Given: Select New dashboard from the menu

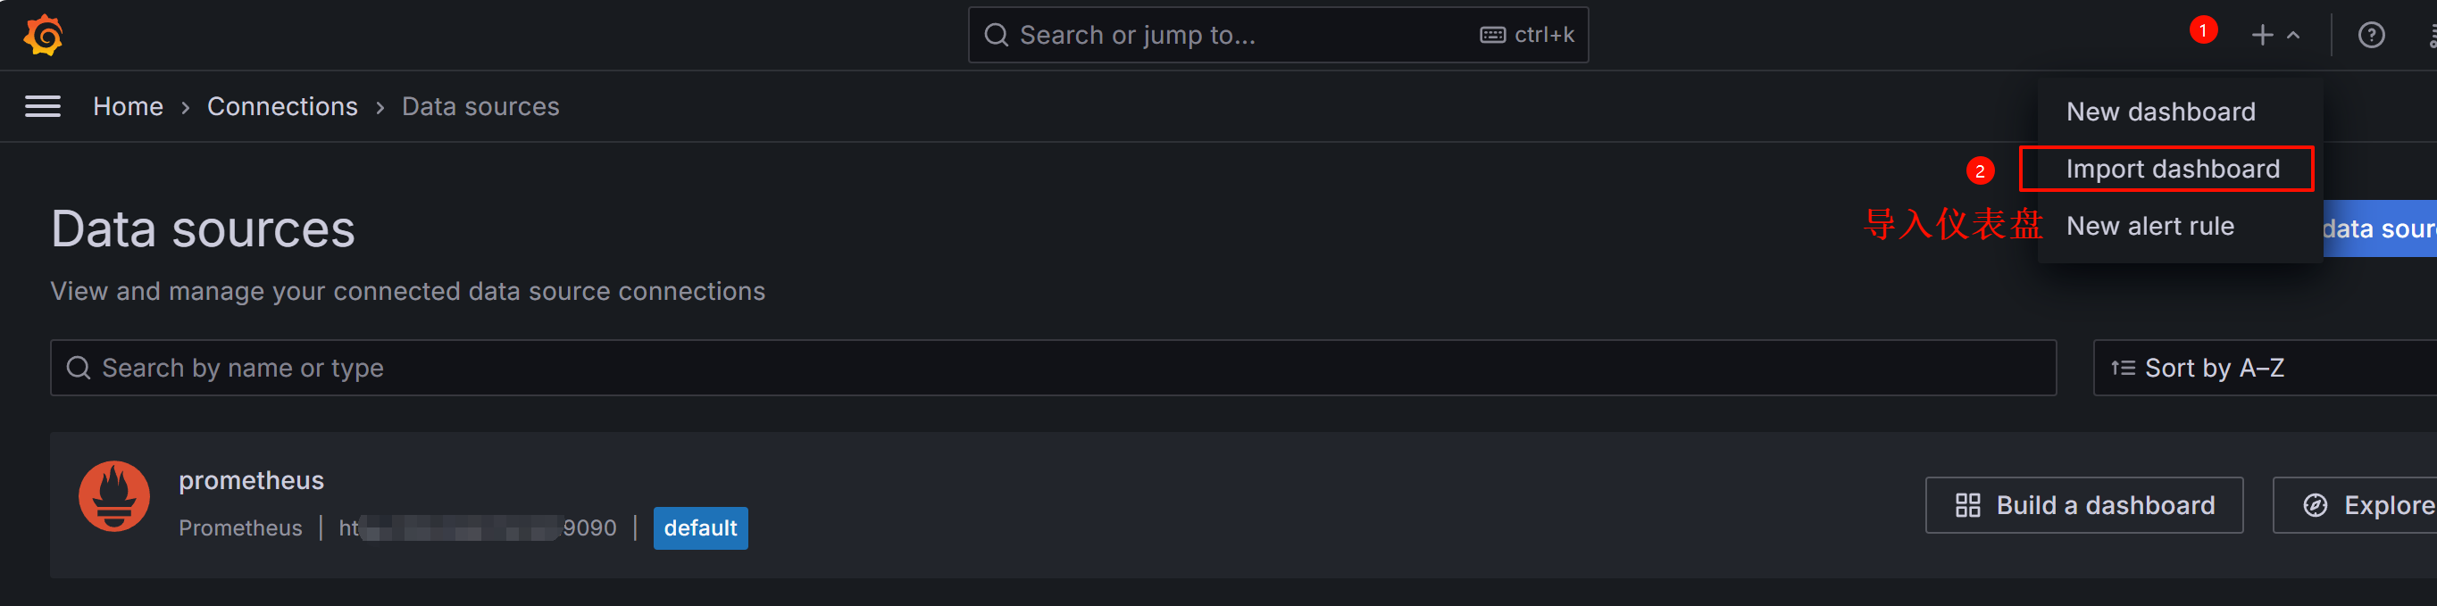Looking at the screenshot, I should click(x=2161, y=112).
